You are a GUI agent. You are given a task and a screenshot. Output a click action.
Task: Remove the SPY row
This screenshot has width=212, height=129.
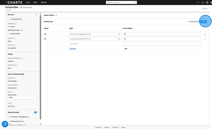tap(205, 39)
